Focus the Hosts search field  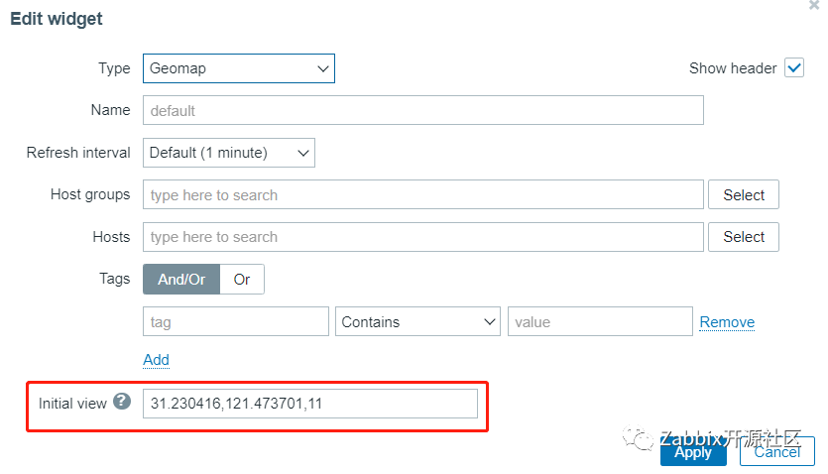pos(423,237)
